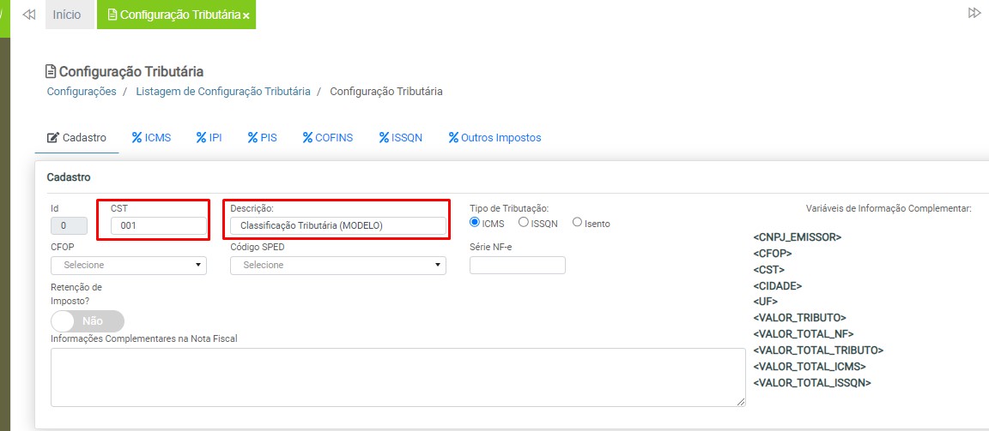Open Listagem de Configuração Tributária breadcrumb
Image resolution: width=989 pixels, height=431 pixels.
tap(222, 92)
